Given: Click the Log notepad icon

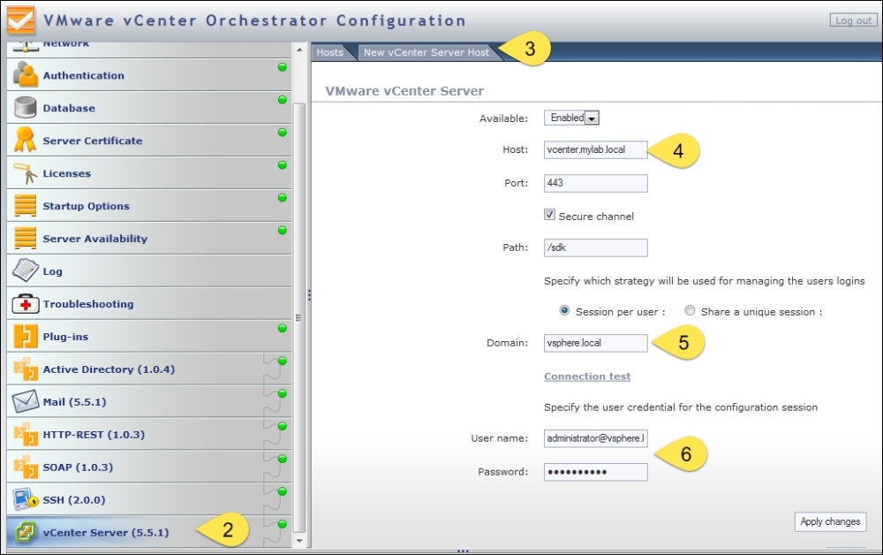Looking at the screenshot, I should coord(25,271).
